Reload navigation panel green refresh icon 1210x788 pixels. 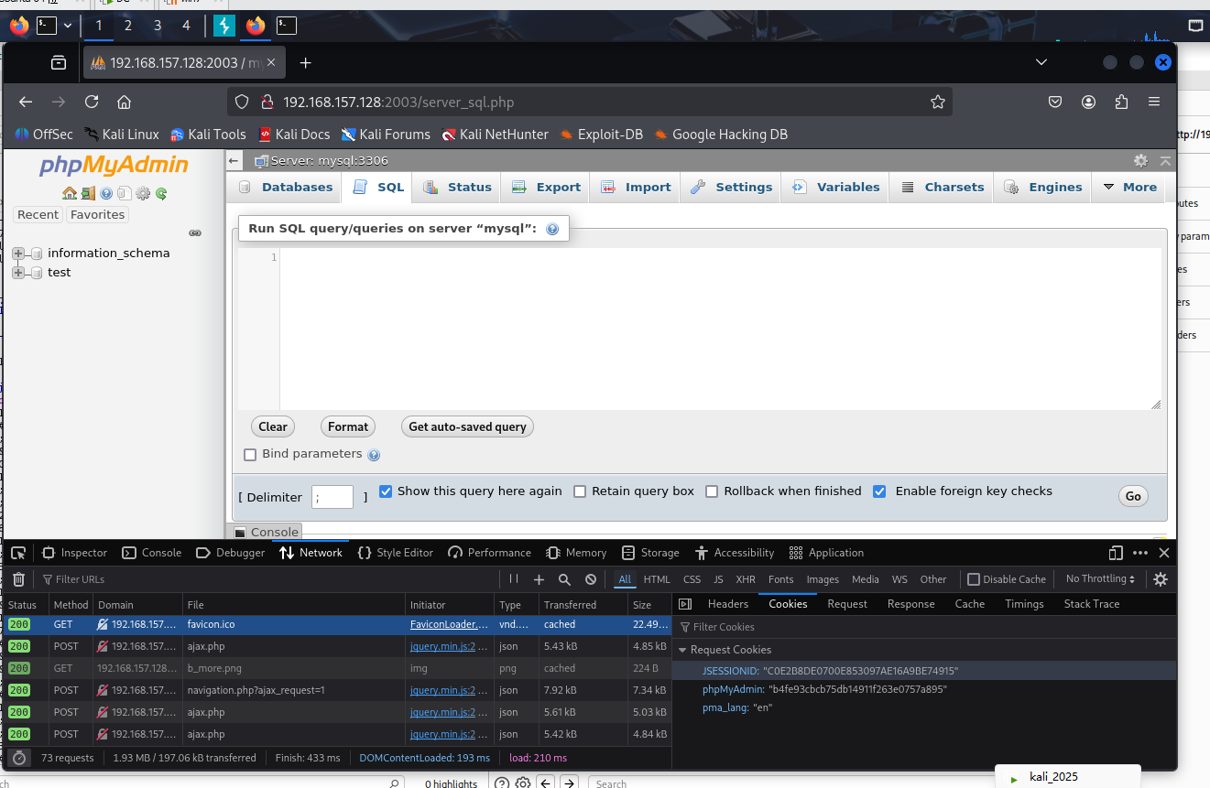pyautogui.click(x=161, y=193)
